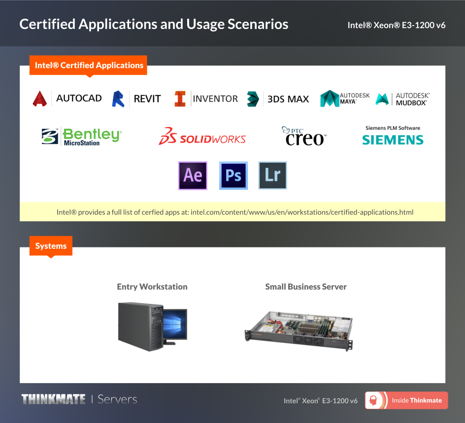
Task: Click the Bentley MicroStation B logo icon
Action: click(50, 136)
